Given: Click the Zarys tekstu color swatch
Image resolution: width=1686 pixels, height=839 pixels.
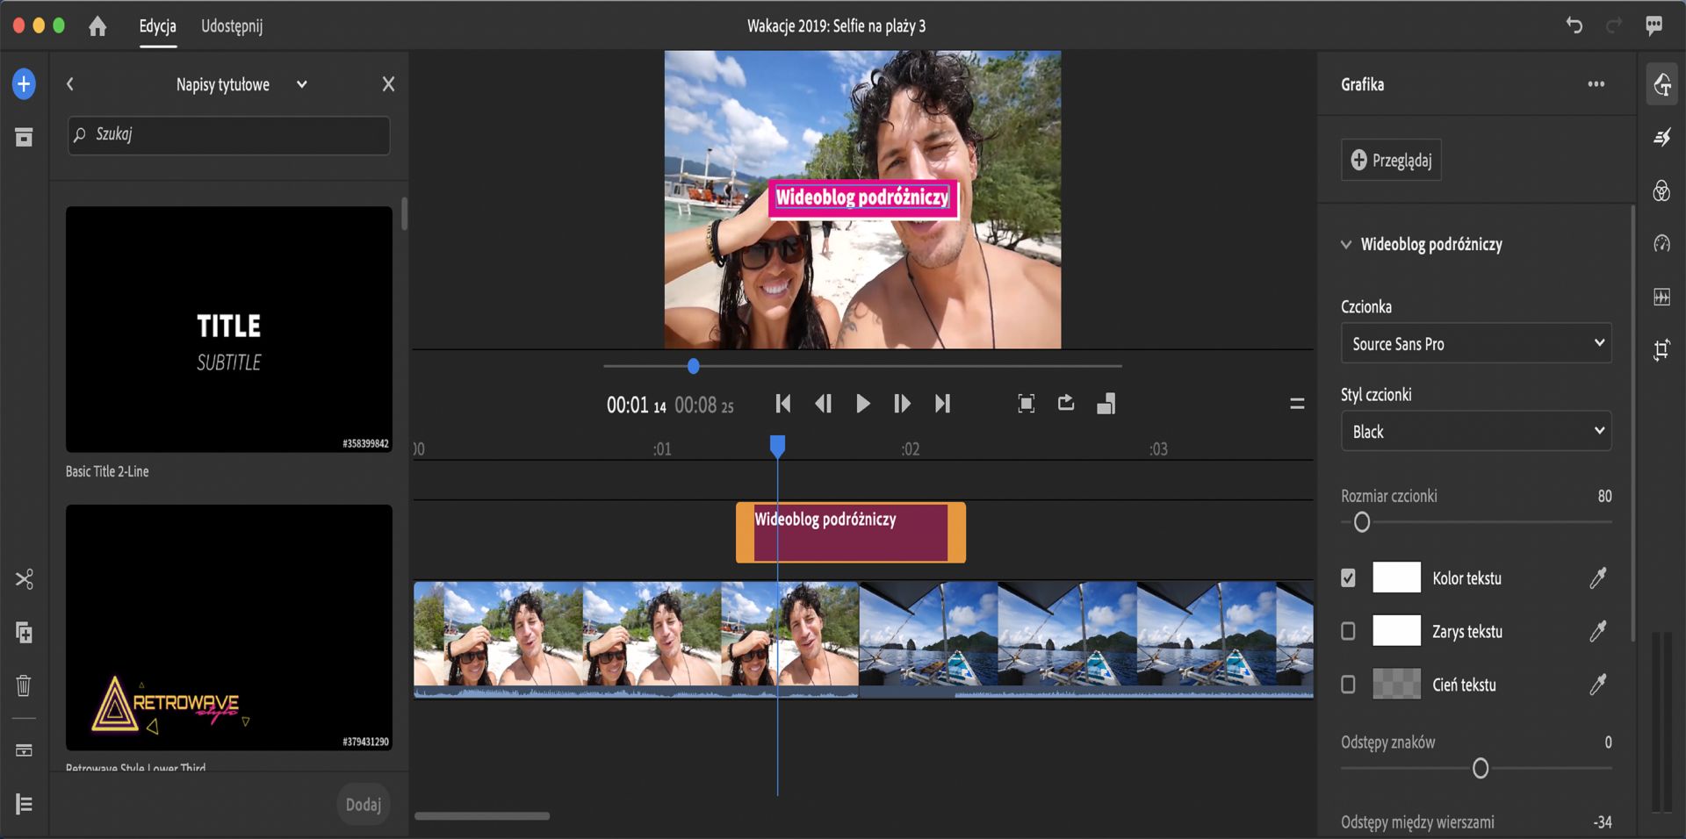Looking at the screenshot, I should point(1396,631).
